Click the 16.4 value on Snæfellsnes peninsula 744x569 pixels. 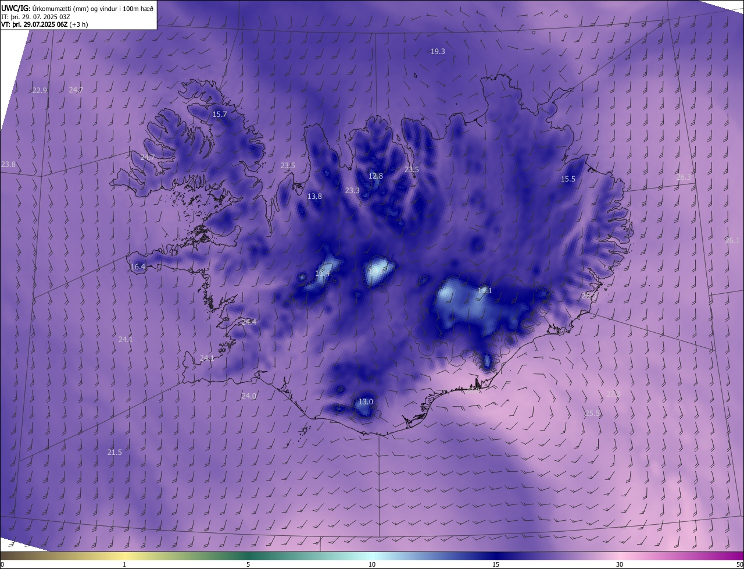pyautogui.click(x=138, y=266)
